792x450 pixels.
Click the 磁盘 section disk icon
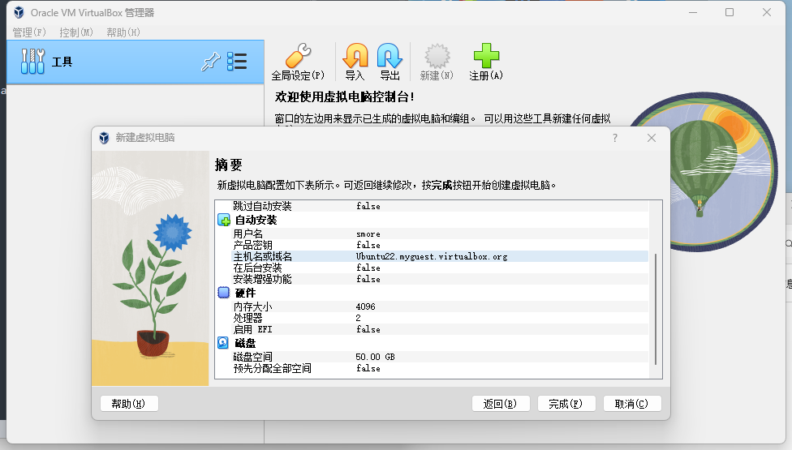click(223, 343)
